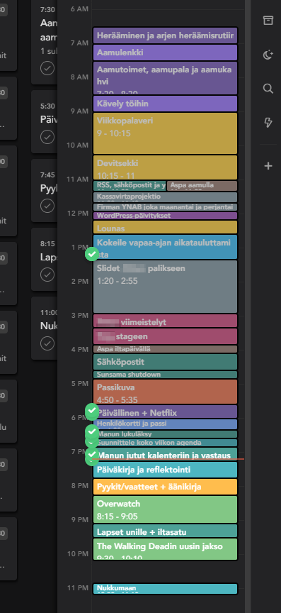The width and height of the screenshot is (281, 613).
Task: Open the Aspa aamulla event
Action: tap(202, 186)
